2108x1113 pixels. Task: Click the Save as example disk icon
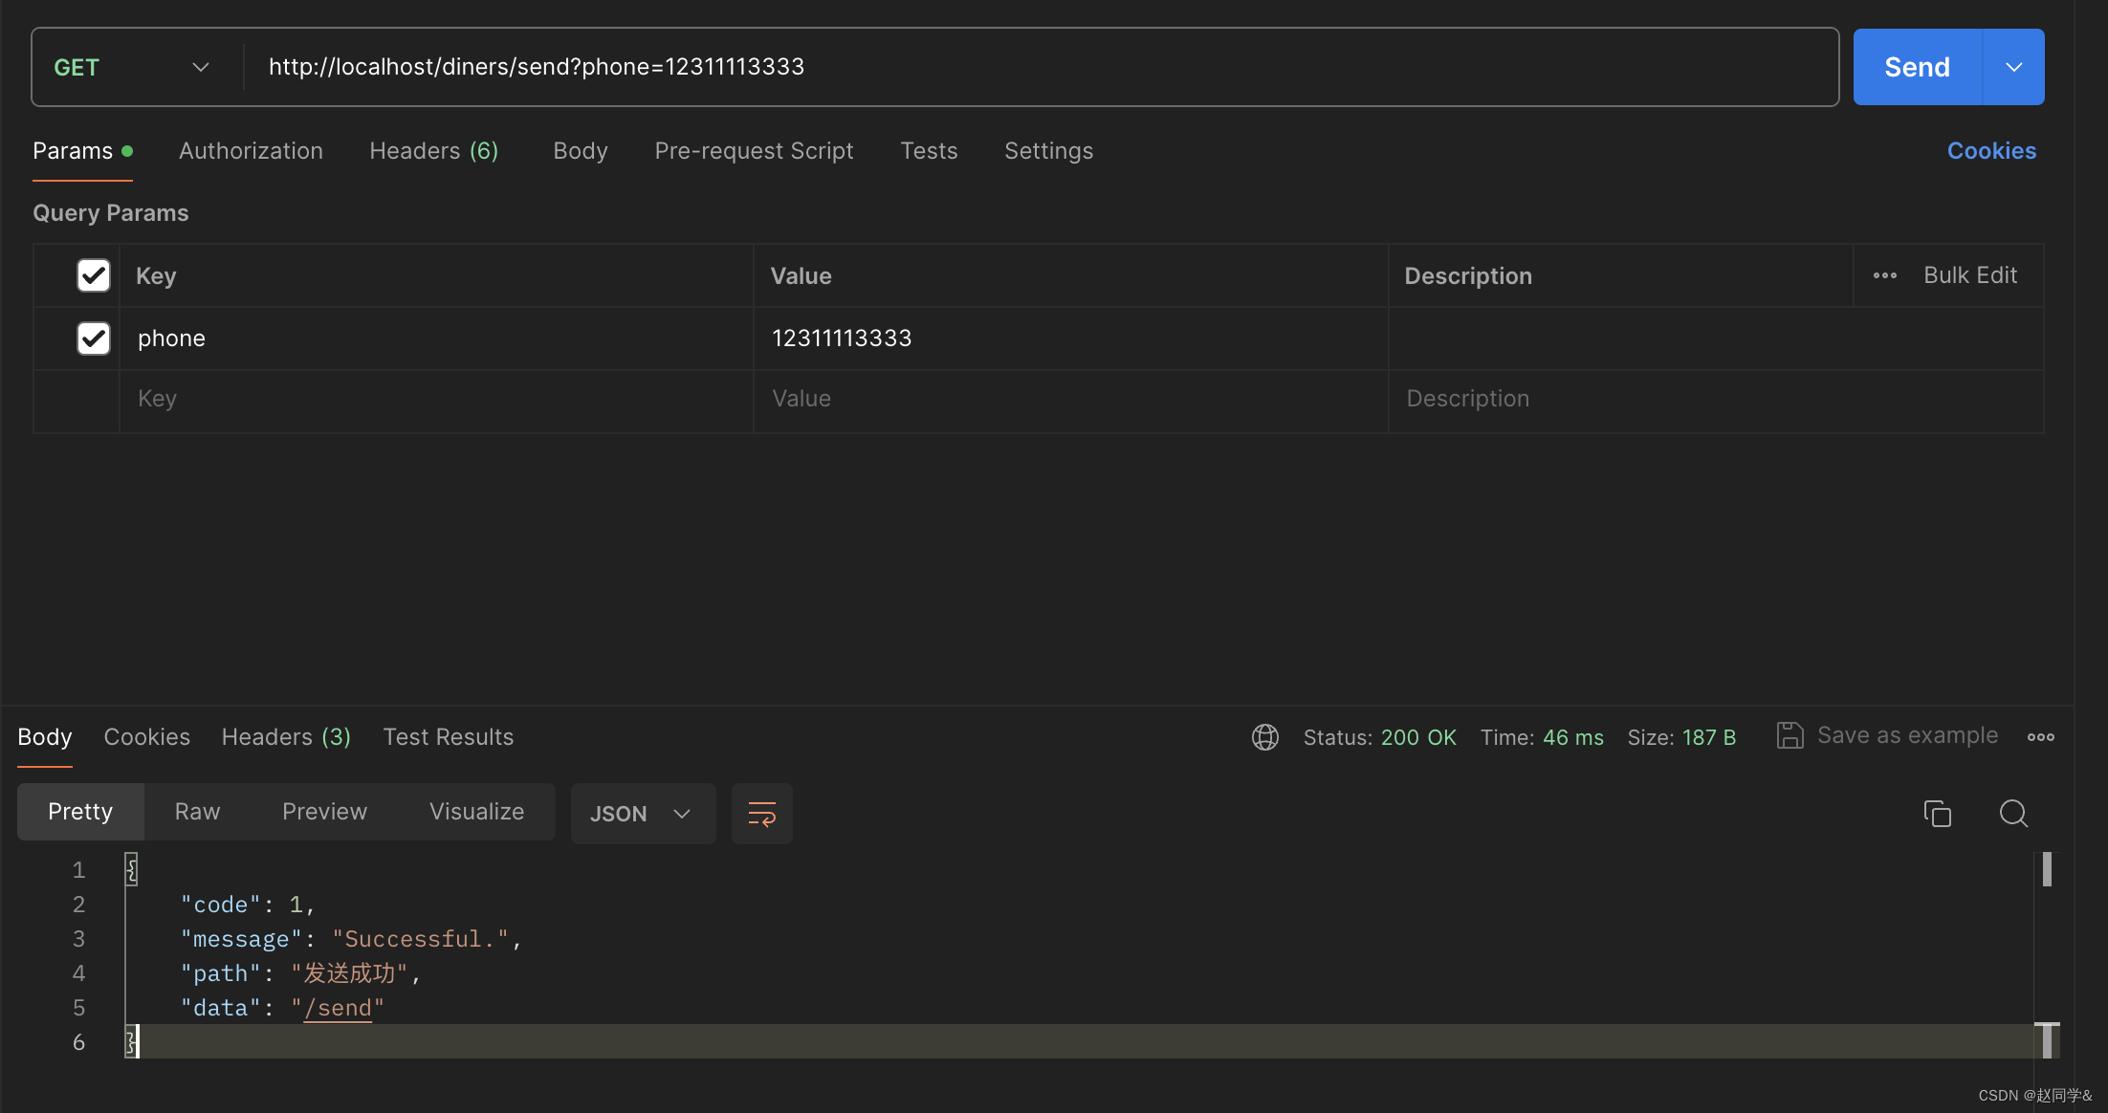(x=1790, y=735)
